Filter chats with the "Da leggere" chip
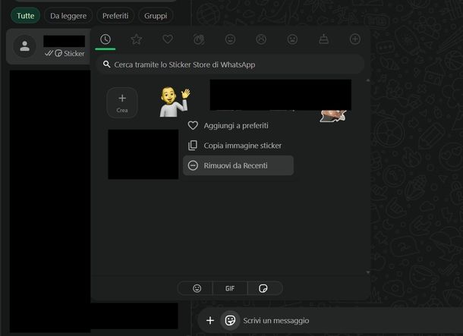The image size is (463, 336). coord(68,15)
